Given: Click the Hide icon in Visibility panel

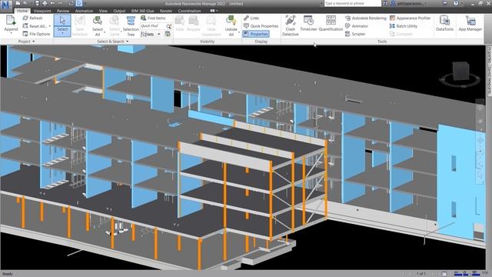Looking at the screenshot, I should click(180, 21).
